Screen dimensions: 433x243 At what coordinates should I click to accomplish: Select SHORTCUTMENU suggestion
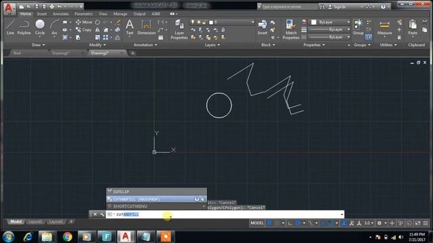(x=156, y=206)
